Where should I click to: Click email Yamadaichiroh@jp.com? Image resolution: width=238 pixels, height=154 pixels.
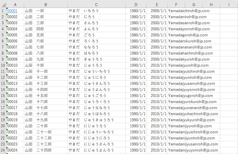click(x=189, y=11)
